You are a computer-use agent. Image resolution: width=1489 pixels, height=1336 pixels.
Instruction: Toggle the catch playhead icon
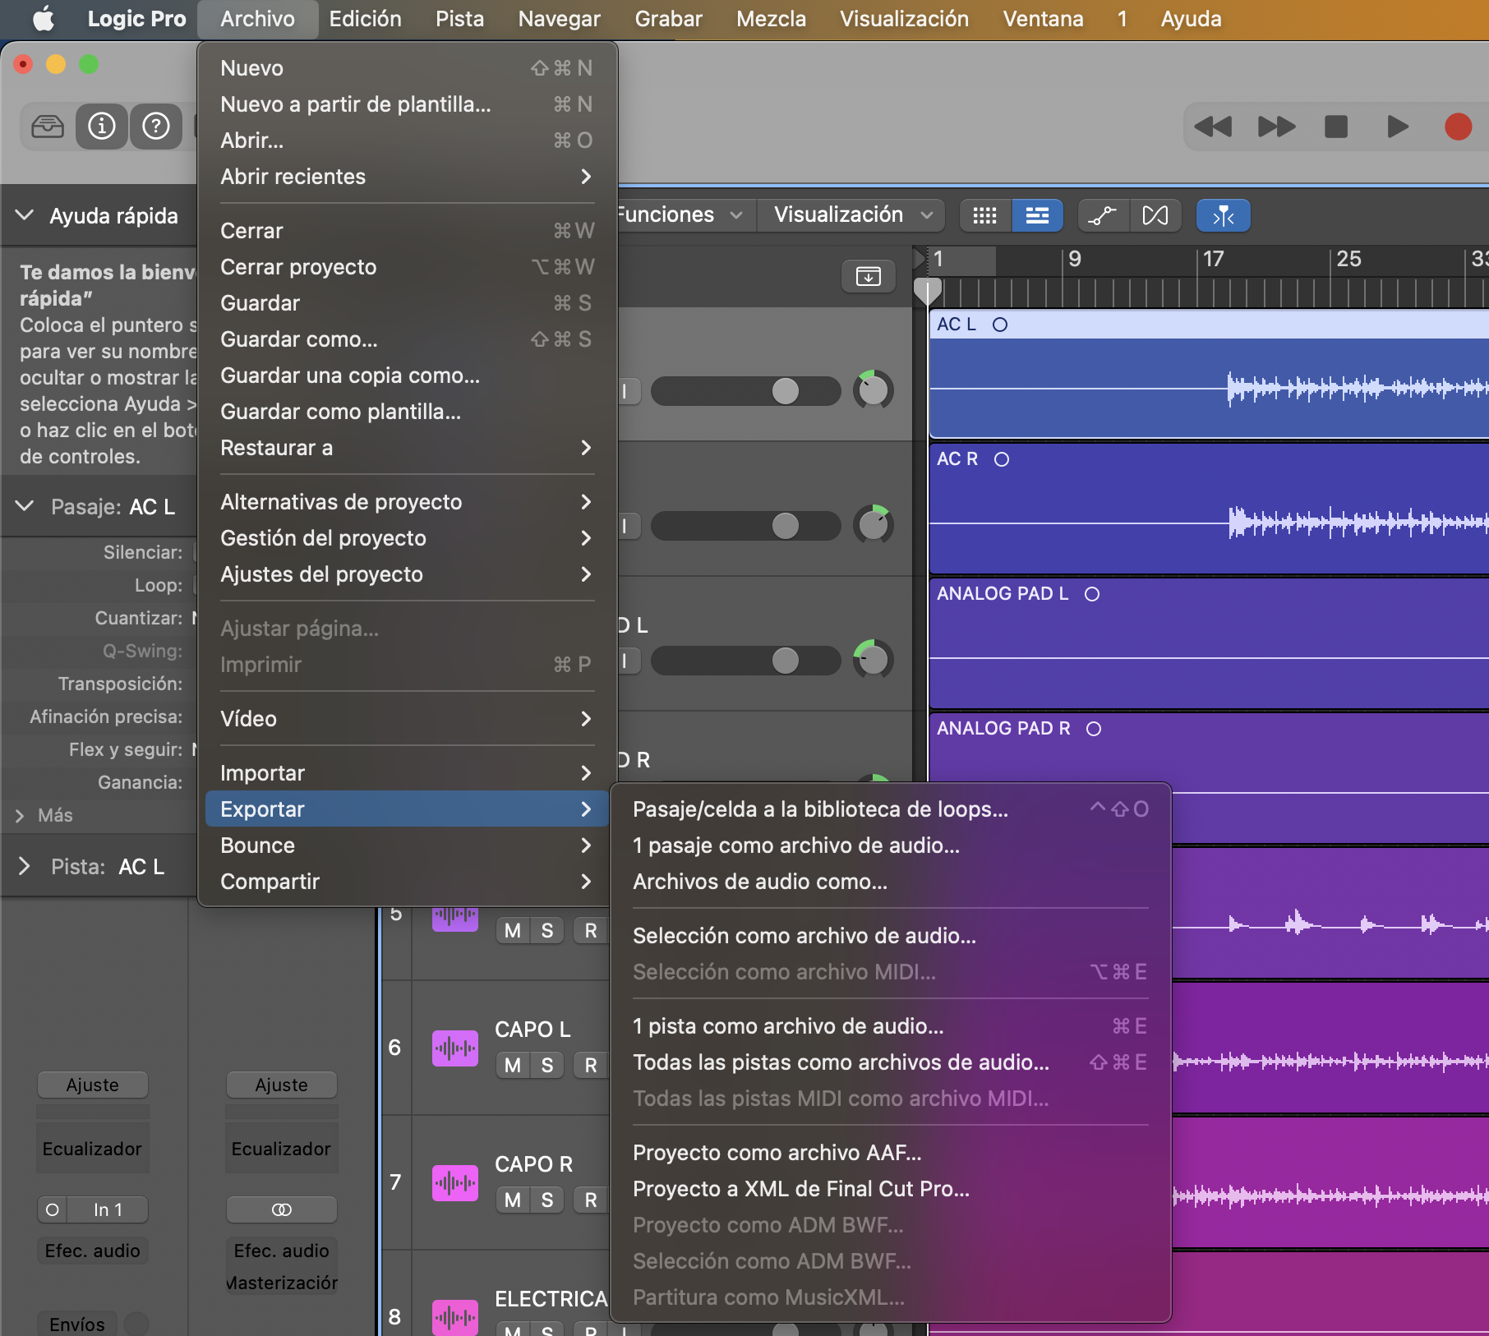pos(1223,215)
